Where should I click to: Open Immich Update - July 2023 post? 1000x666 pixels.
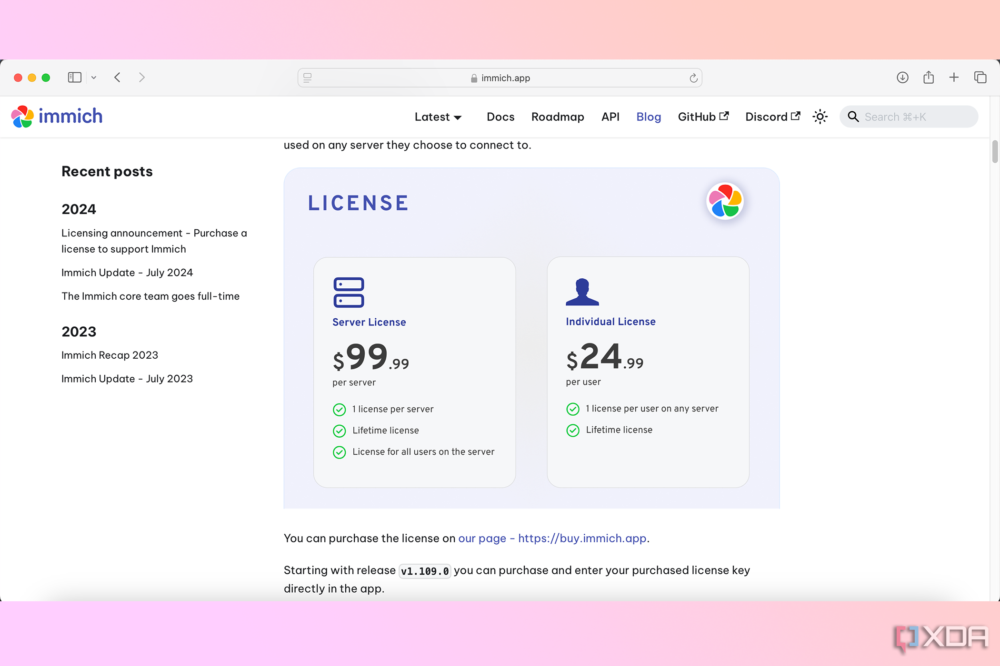127,379
